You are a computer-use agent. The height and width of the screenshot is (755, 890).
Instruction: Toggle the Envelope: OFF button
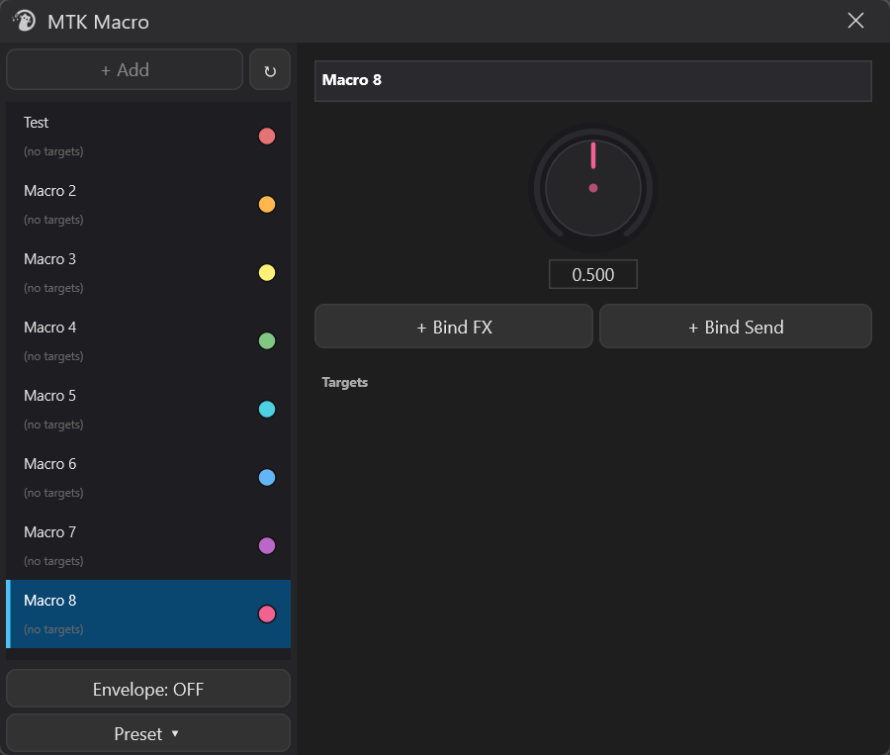148,689
